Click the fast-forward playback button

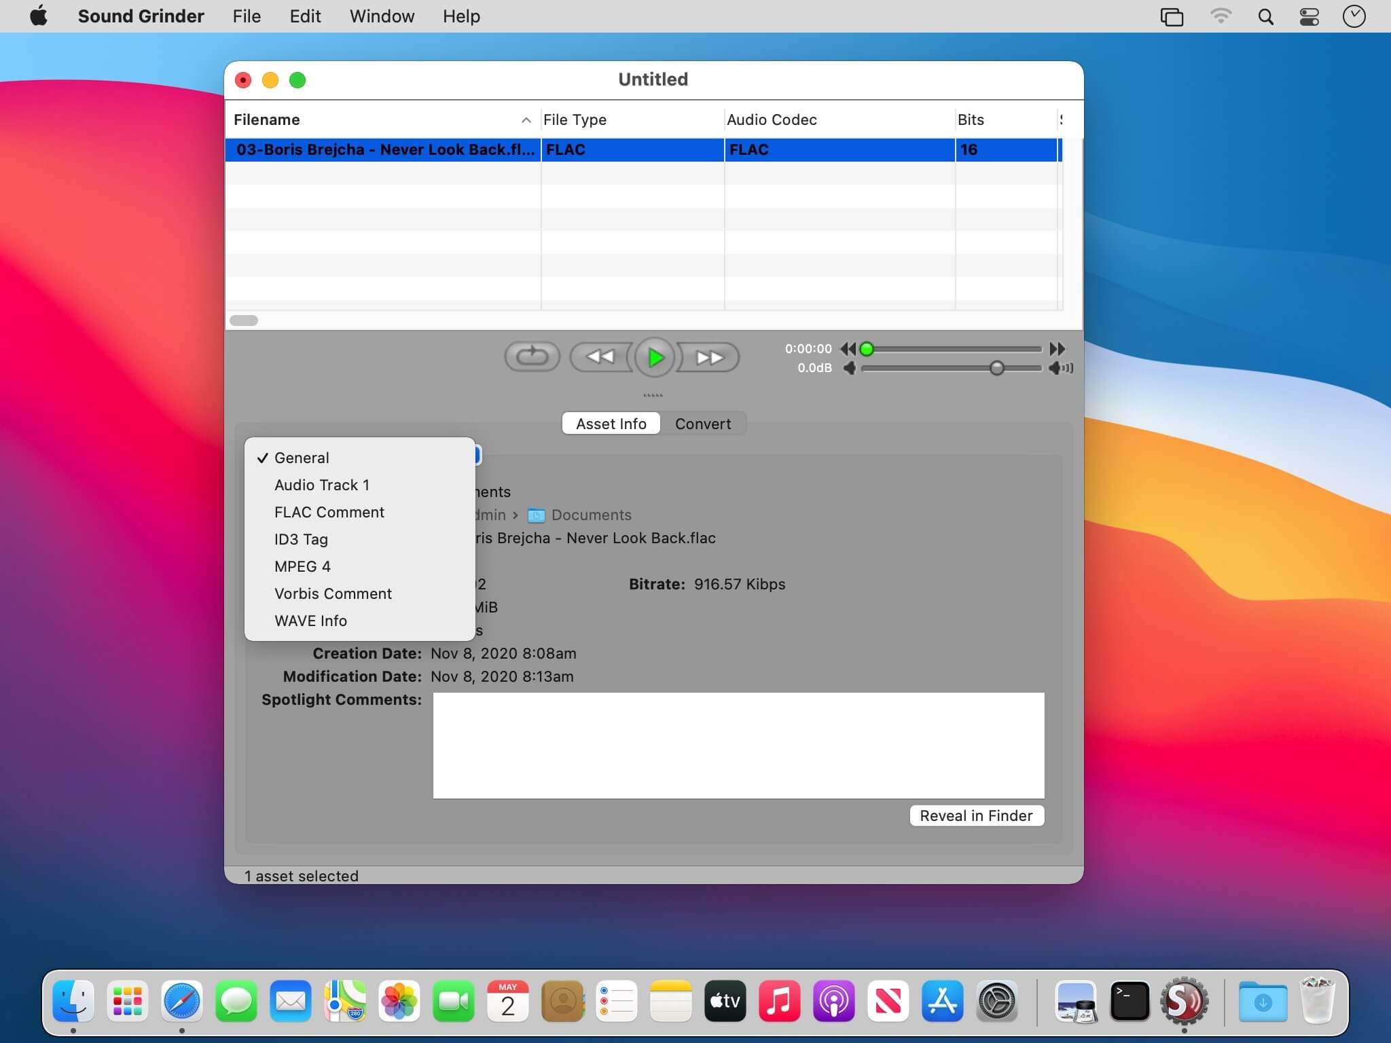pos(710,357)
